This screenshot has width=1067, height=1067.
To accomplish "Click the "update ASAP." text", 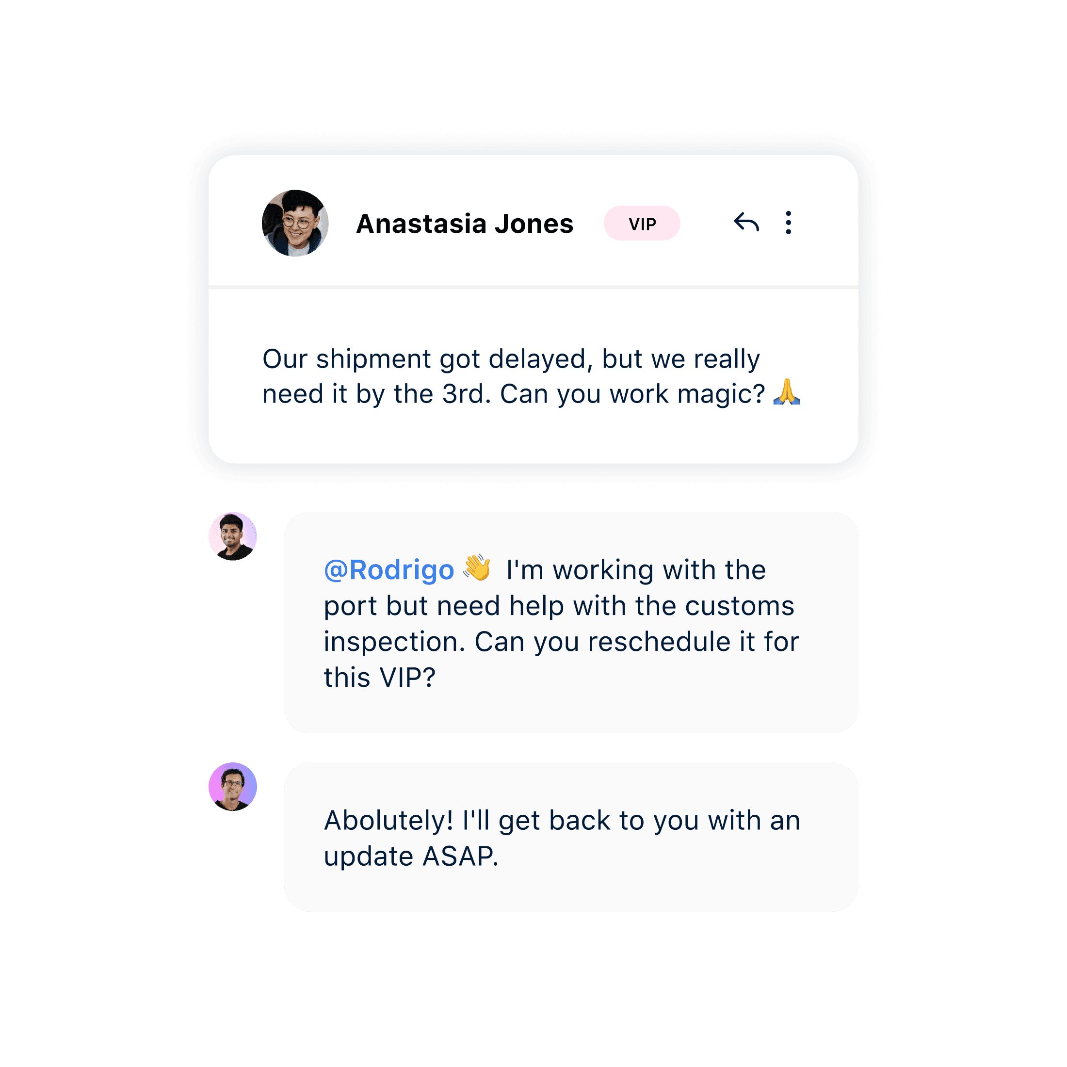I will click(411, 857).
